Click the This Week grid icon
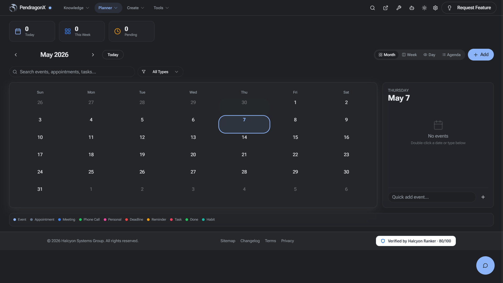The width and height of the screenshot is (503, 283). (68, 31)
